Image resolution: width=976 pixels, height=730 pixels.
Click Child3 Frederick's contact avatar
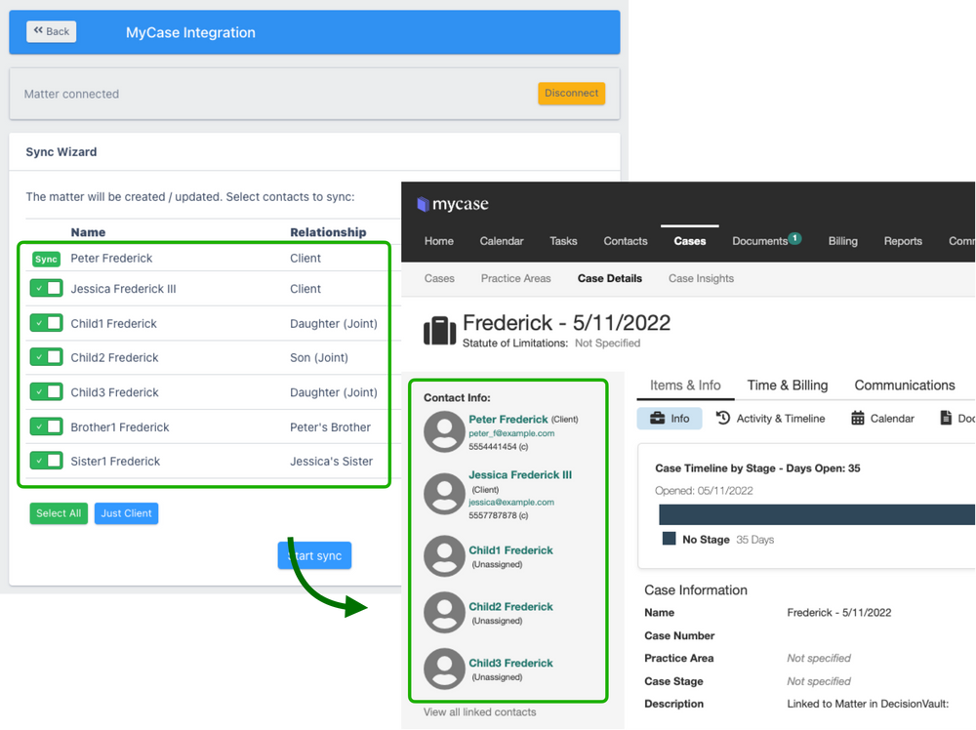point(444,669)
